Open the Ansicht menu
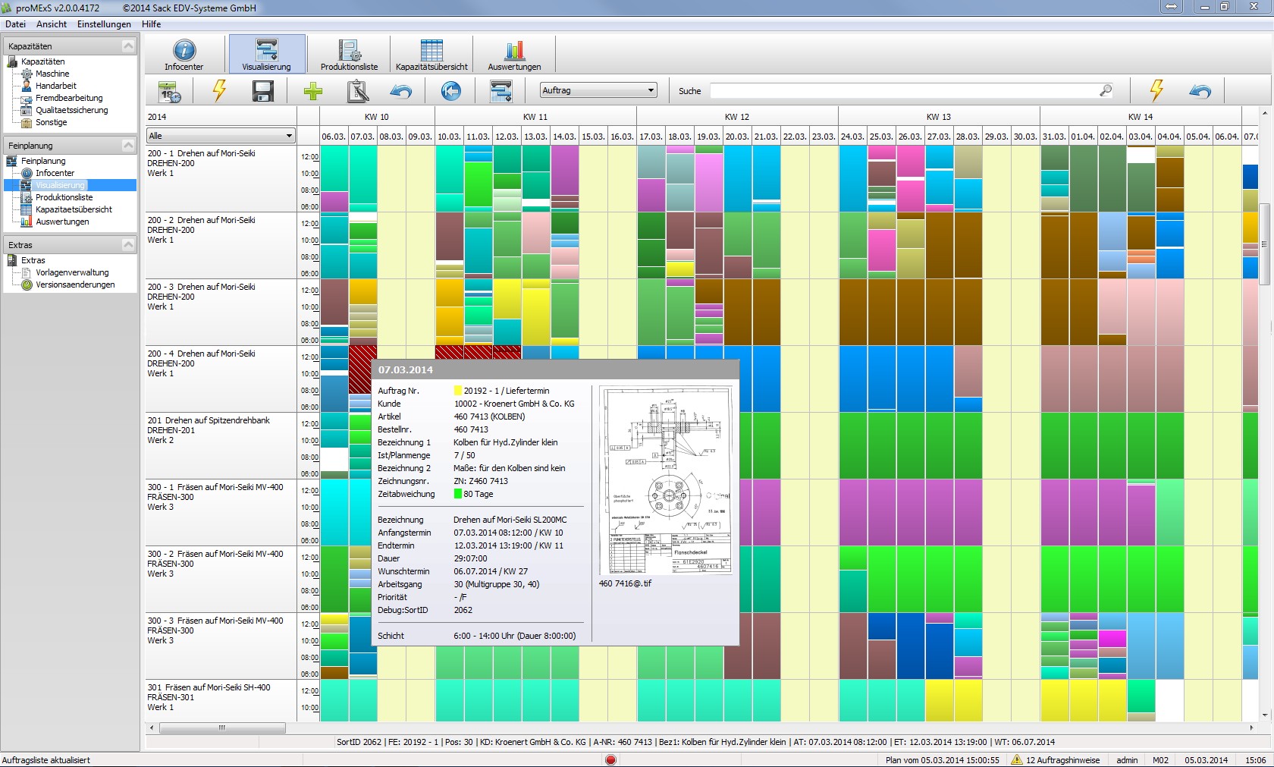The height and width of the screenshot is (767, 1274). click(x=52, y=24)
